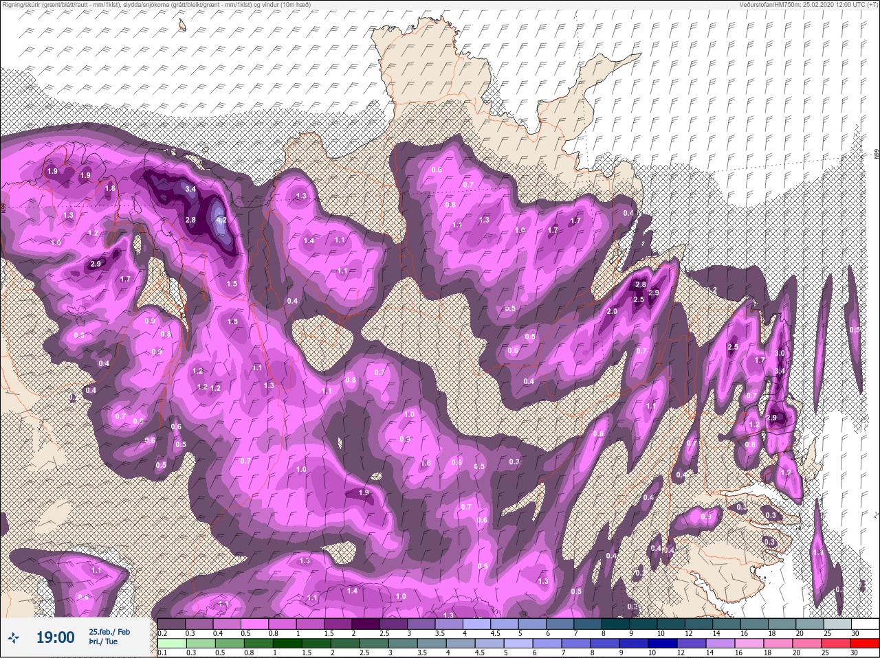880x658 pixels.
Task: Click the 3.0 value on the east coast
Action: tap(780, 353)
